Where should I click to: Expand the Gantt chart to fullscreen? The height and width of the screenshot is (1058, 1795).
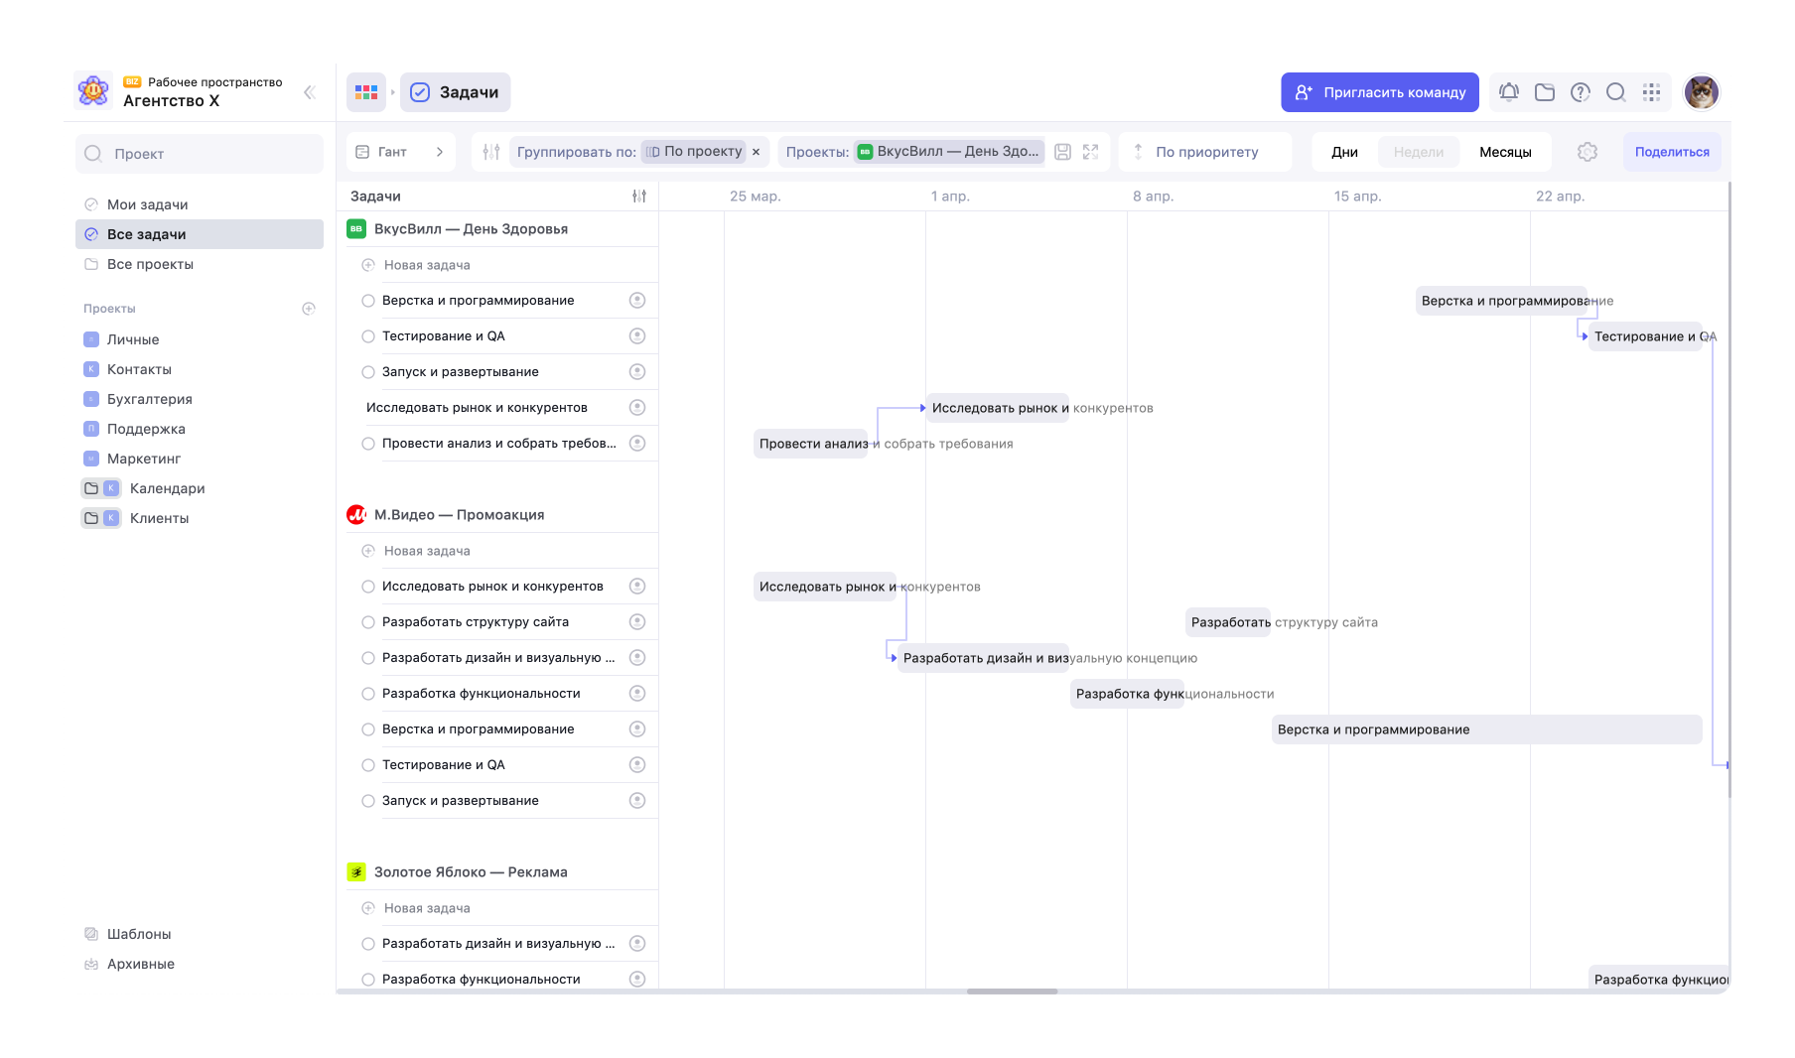click(x=1091, y=152)
